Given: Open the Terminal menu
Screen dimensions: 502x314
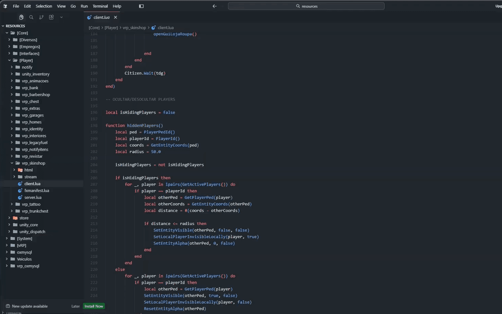Looking at the screenshot, I should pyautogui.click(x=100, y=6).
